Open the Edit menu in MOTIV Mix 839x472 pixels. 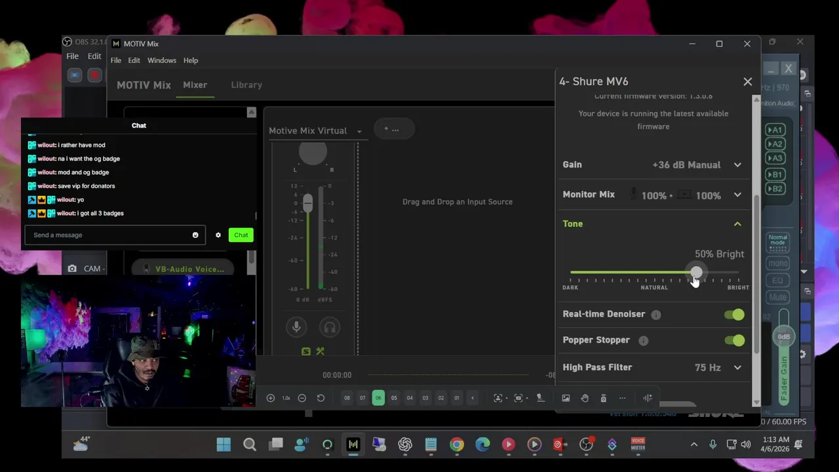(x=134, y=60)
